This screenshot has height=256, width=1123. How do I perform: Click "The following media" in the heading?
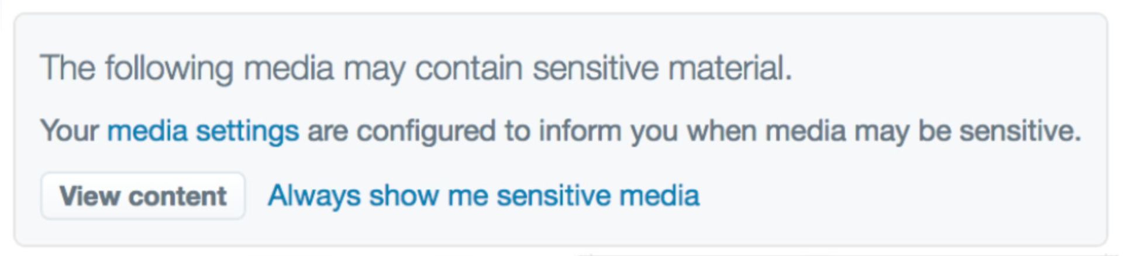pos(187,68)
